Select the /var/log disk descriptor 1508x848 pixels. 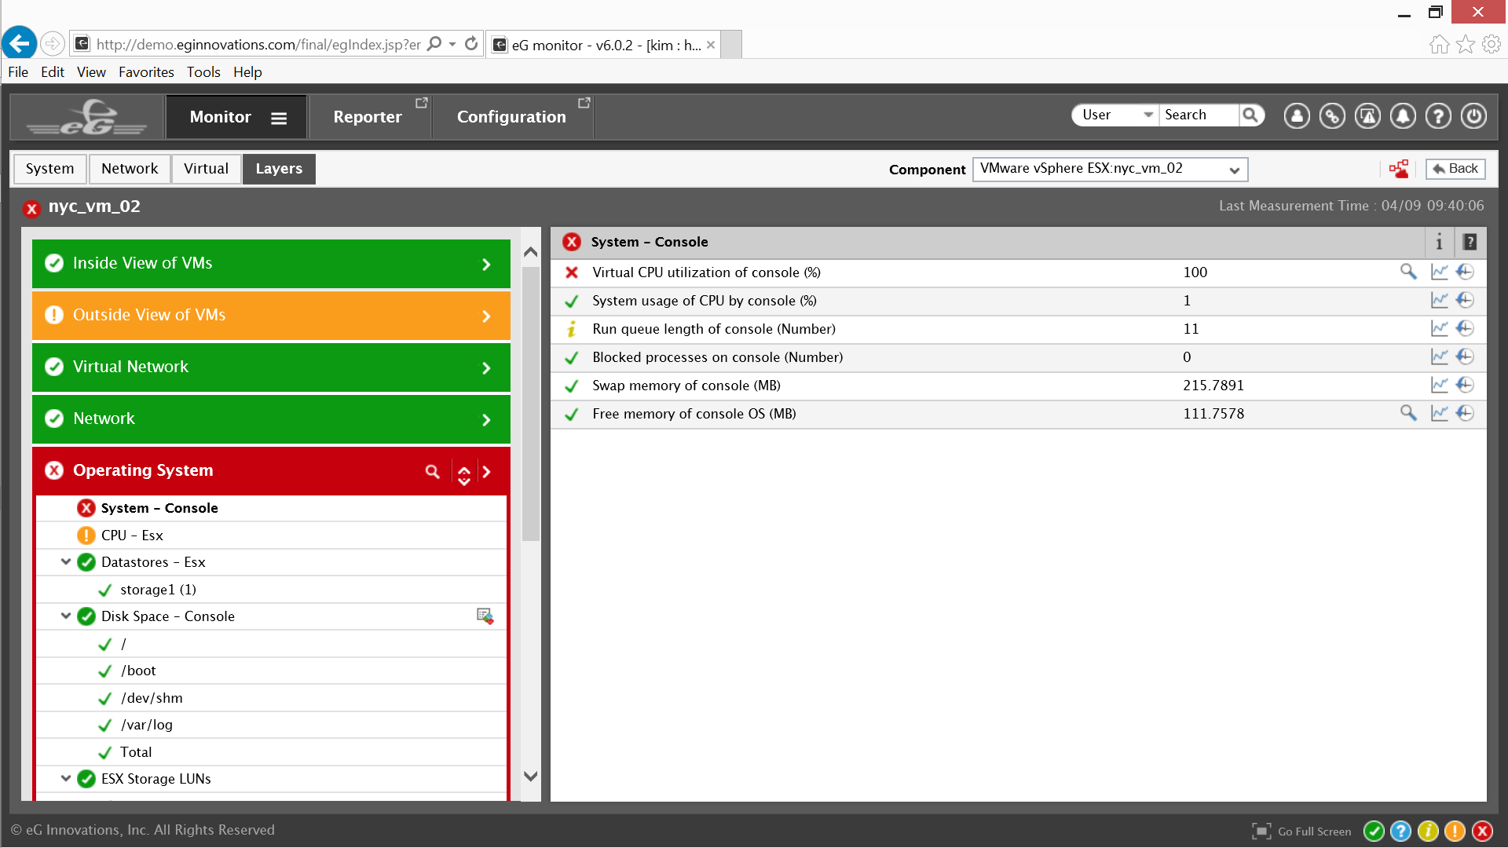(x=146, y=725)
